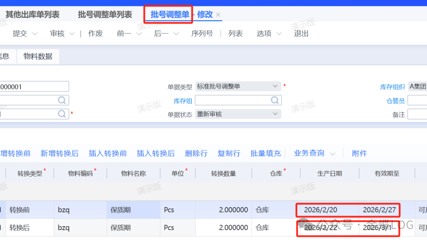Click search icon in 库存组 field

coord(274,100)
